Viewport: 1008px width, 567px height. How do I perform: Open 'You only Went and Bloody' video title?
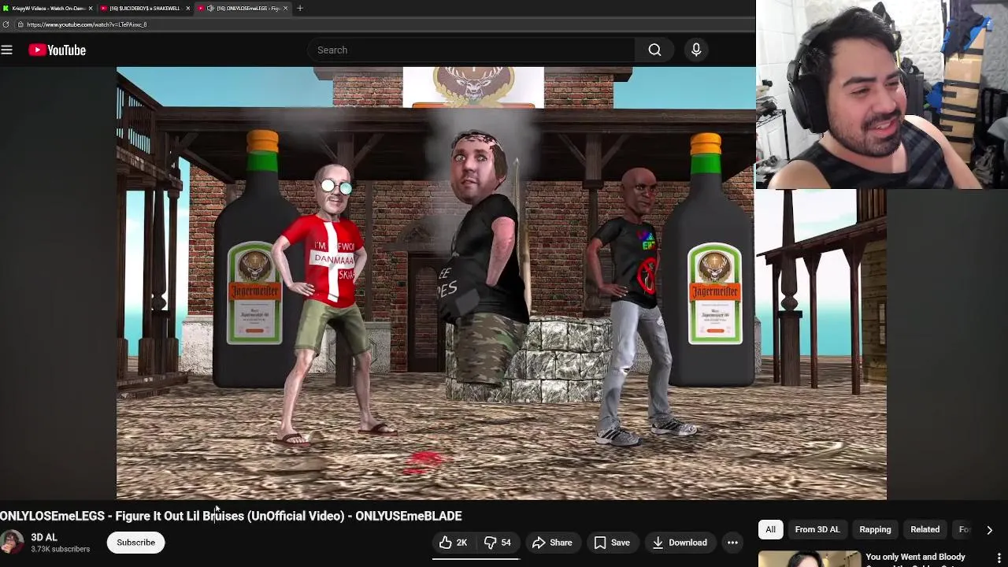(x=915, y=557)
